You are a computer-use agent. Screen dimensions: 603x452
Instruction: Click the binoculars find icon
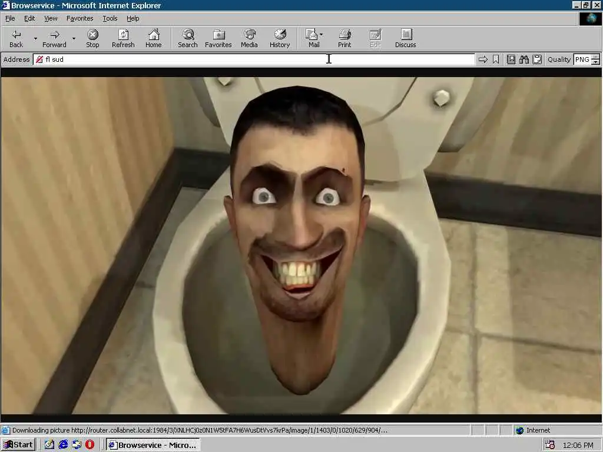[x=524, y=59]
